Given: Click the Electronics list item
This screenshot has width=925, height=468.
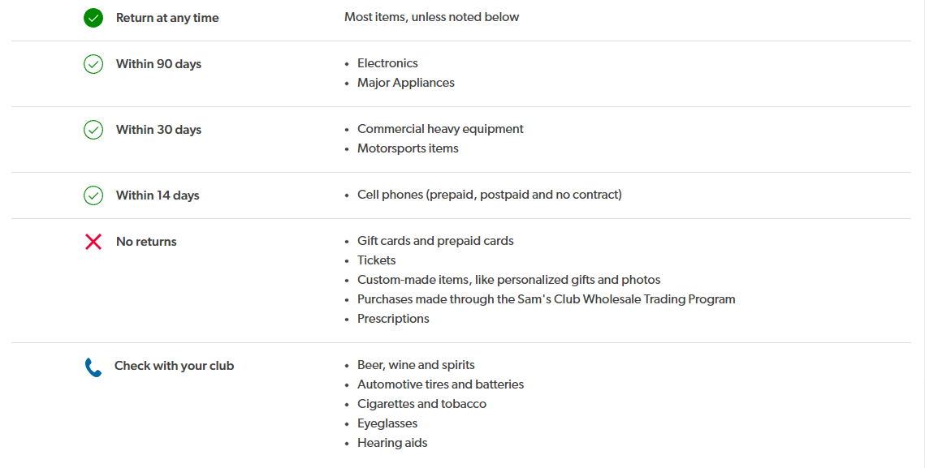Looking at the screenshot, I should (x=387, y=63).
